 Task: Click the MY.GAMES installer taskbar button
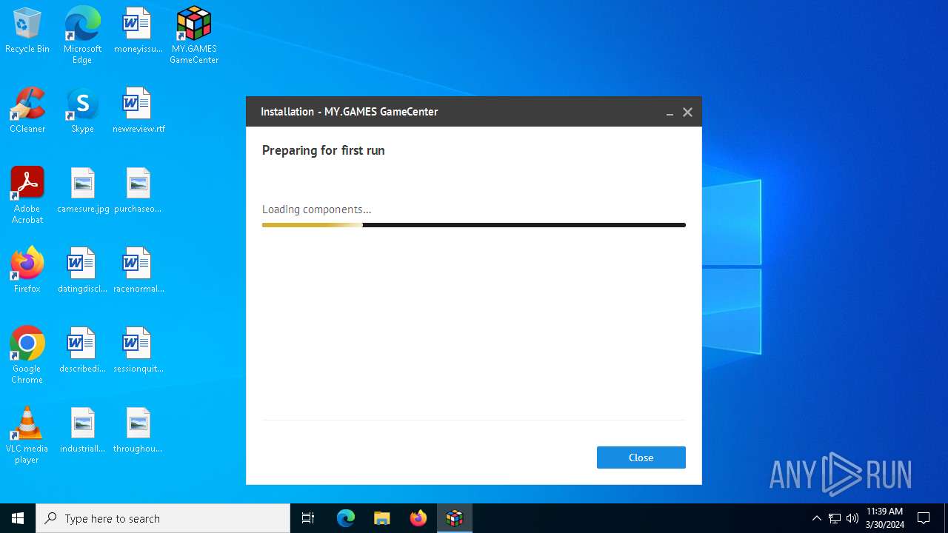pos(455,518)
